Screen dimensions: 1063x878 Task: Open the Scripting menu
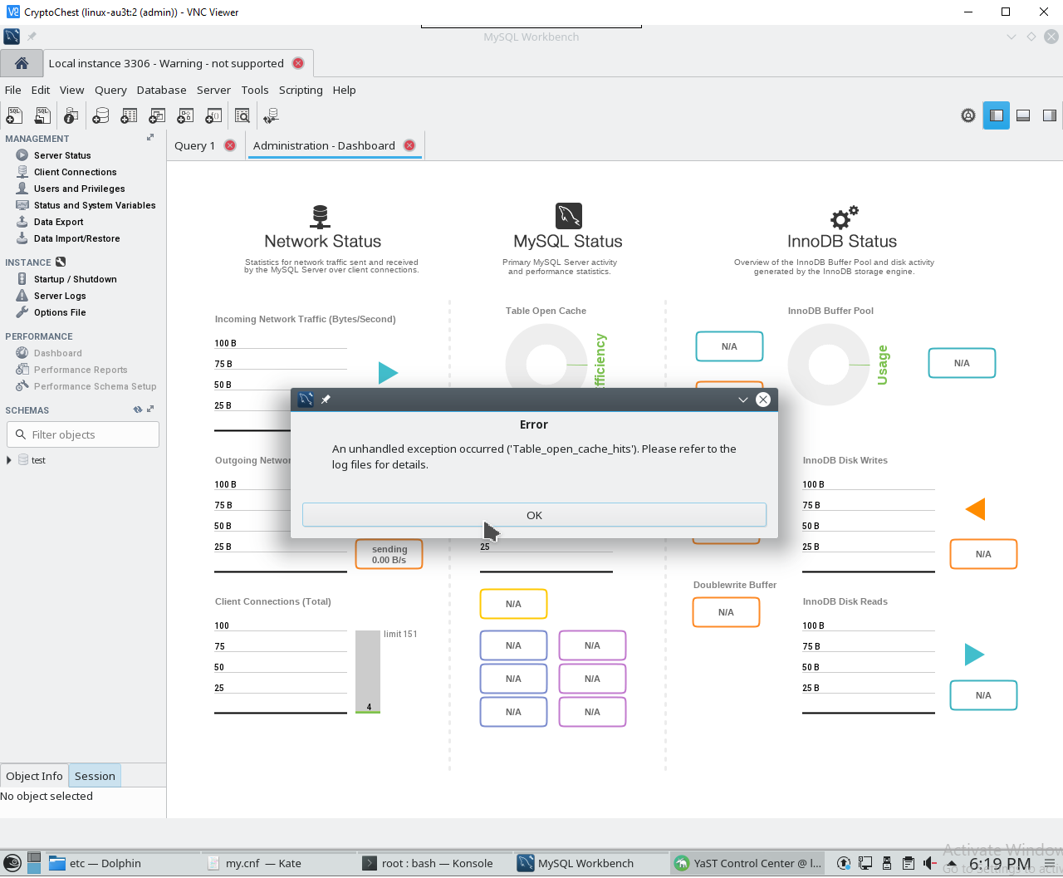(301, 90)
